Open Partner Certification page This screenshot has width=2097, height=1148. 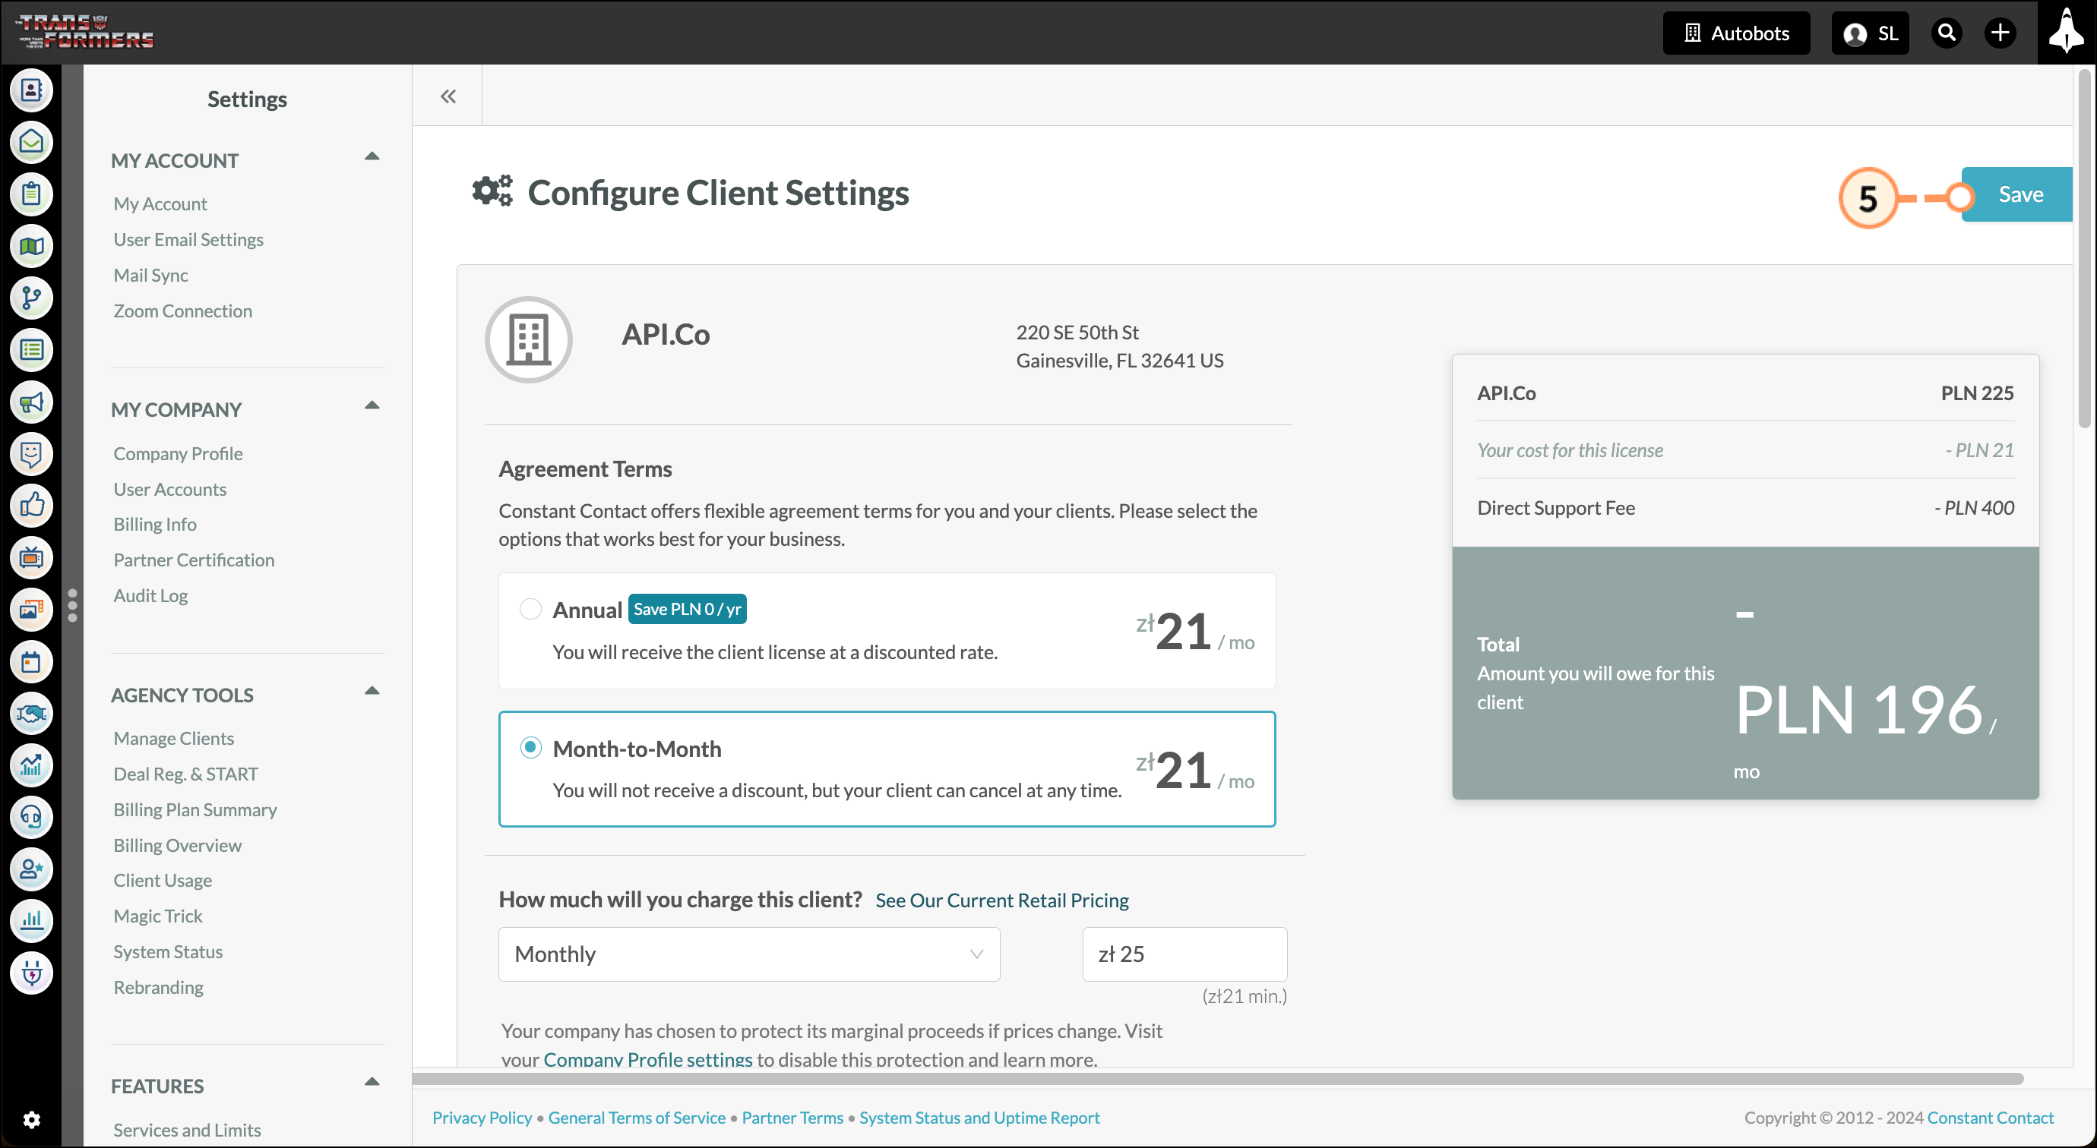[x=194, y=560]
